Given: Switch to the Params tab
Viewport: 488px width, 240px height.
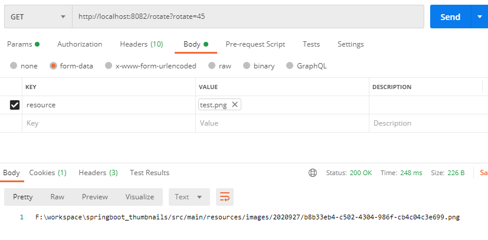Looking at the screenshot, I should [24, 44].
